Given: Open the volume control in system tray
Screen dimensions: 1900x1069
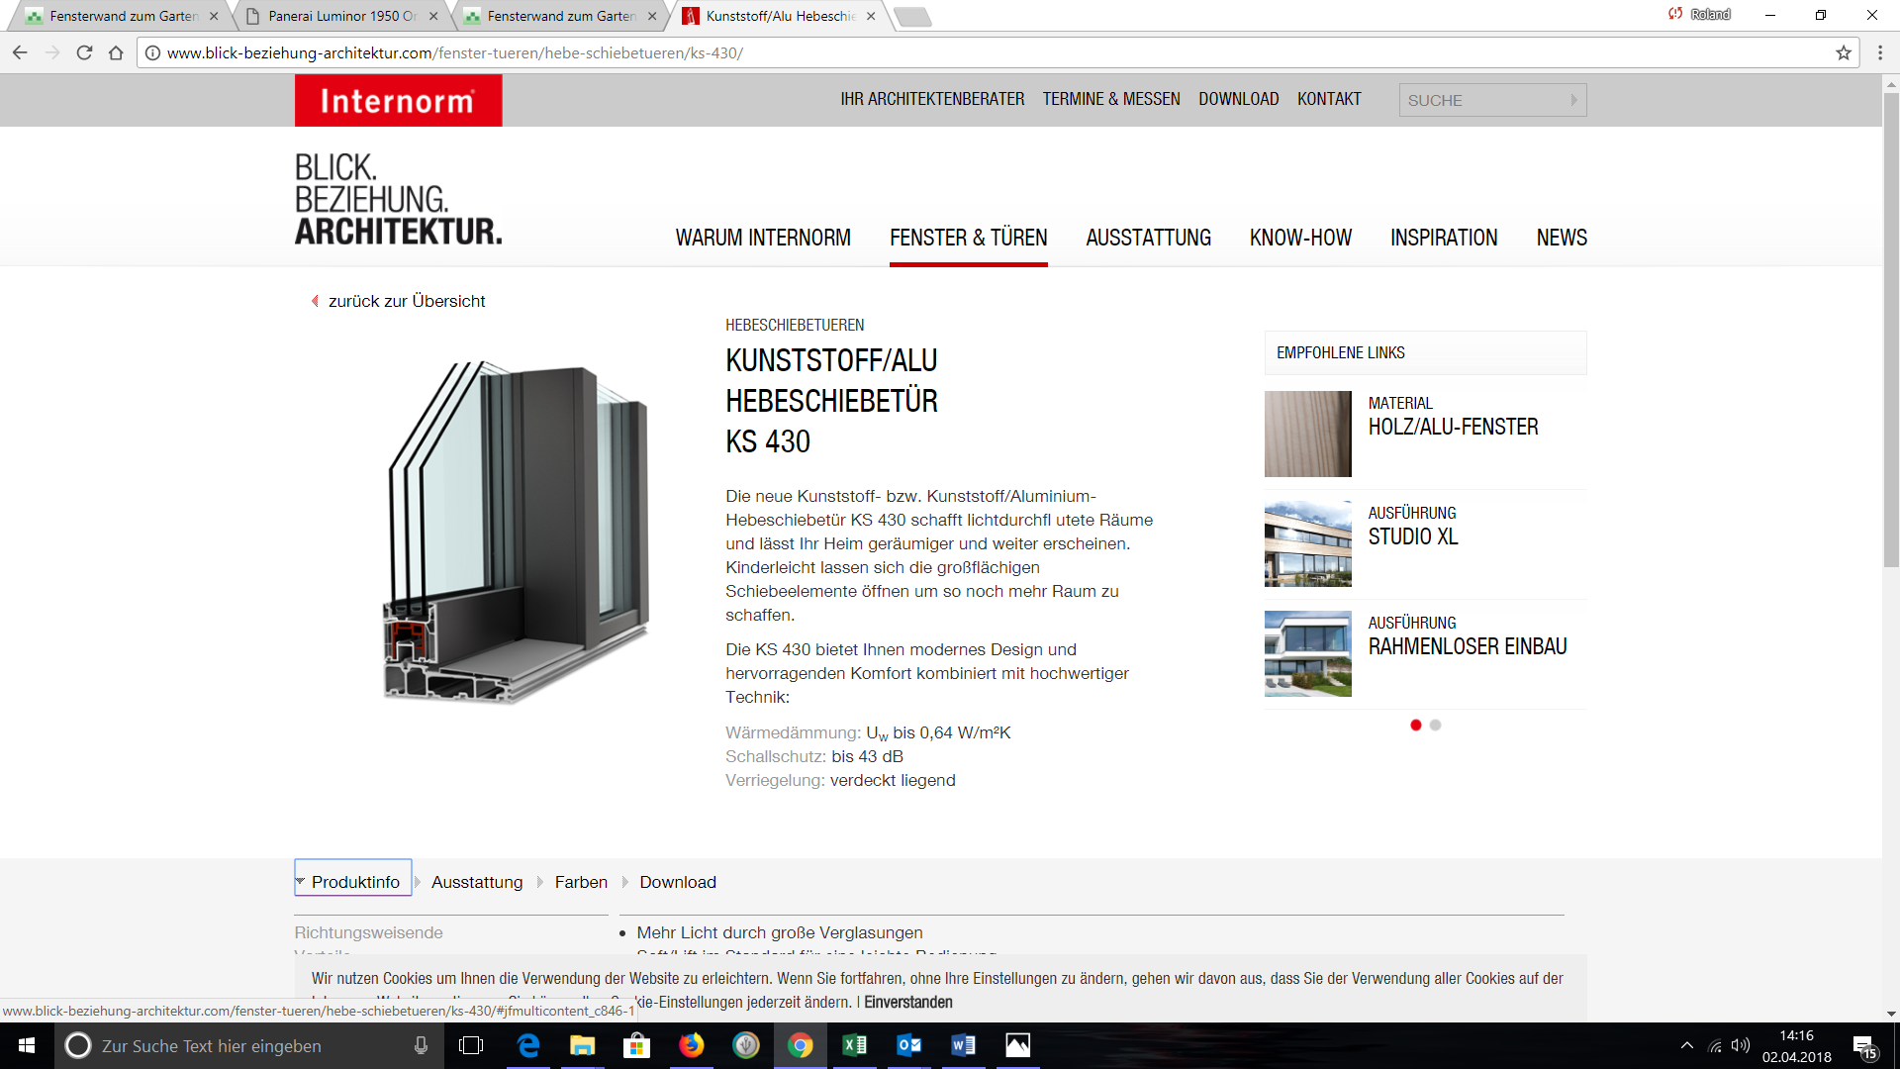Looking at the screenshot, I should (1741, 1045).
